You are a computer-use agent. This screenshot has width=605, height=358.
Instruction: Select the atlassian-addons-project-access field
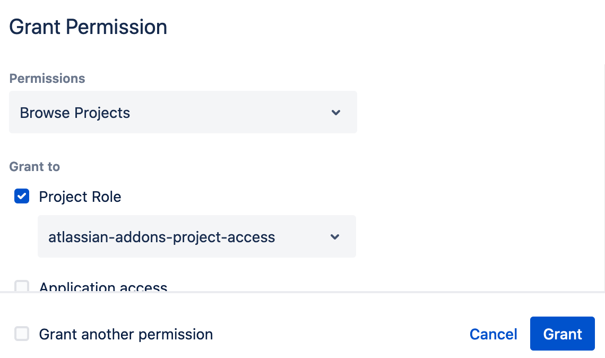(x=196, y=236)
